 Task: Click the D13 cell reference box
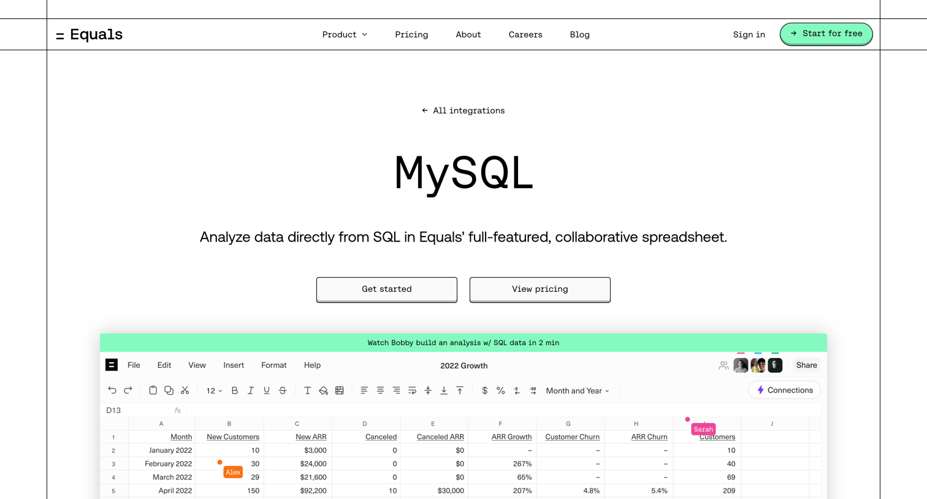pyautogui.click(x=135, y=411)
